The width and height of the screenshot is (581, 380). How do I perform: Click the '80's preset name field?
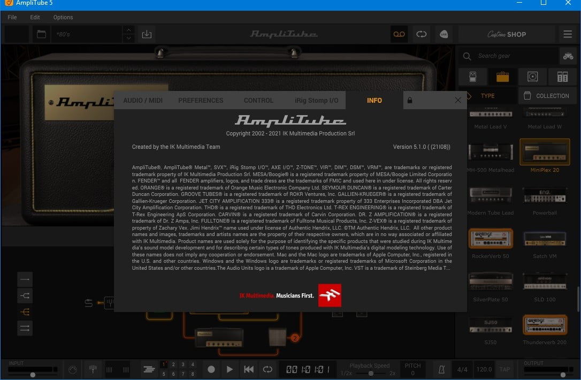87,34
